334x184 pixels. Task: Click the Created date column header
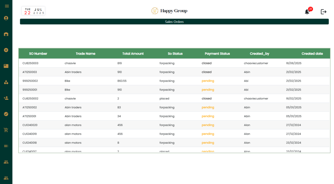pyautogui.click(x=312, y=54)
